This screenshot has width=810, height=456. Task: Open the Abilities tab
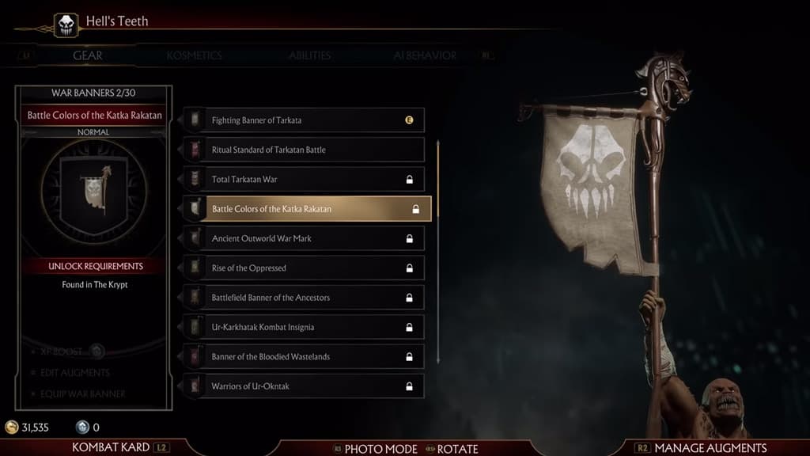(309, 55)
